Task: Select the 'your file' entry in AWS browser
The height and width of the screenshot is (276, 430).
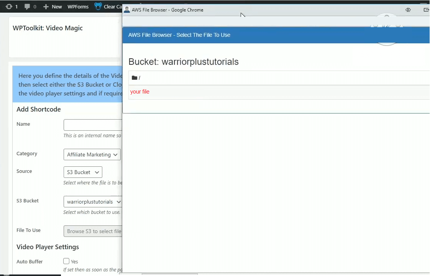Action: 140,92
